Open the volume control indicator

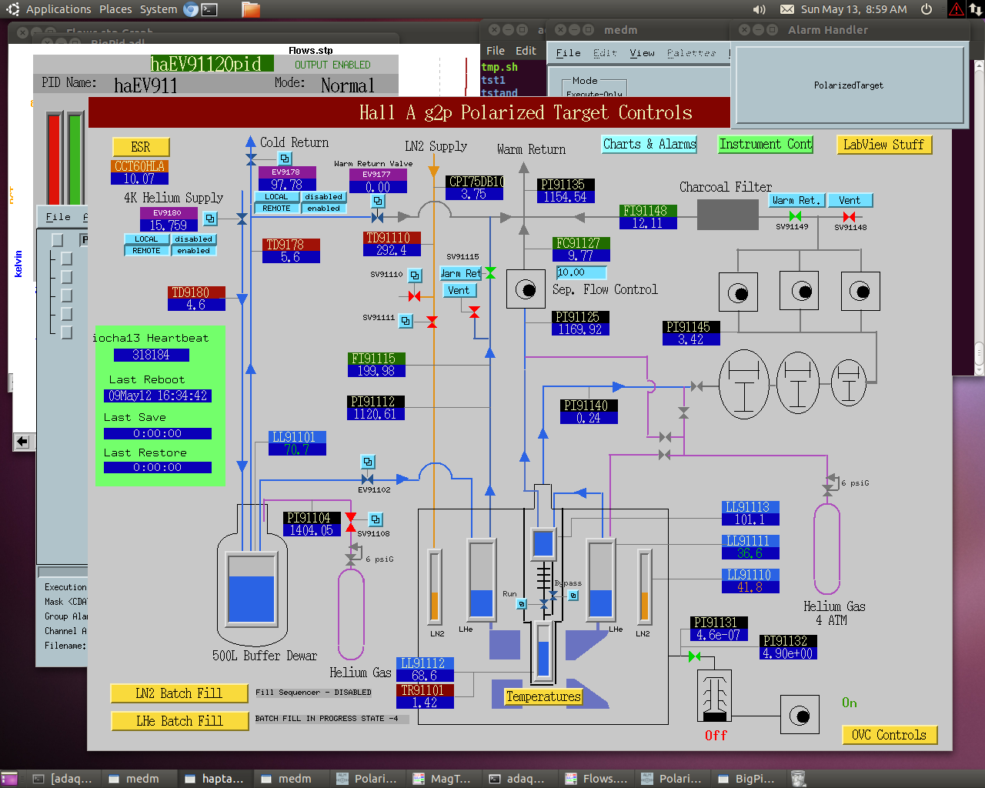pyautogui.click(x=759, y=9)
